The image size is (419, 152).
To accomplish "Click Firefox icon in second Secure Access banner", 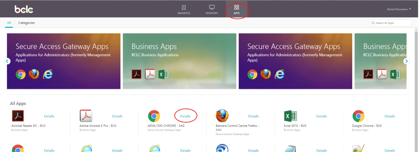I will coord(266,74).
